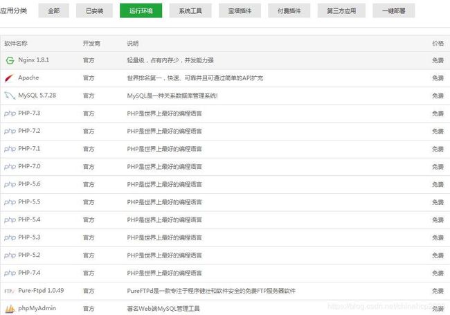Screen dimensions: 450x315
Task: Click the PHP-5.3 software name
Action: coord(29,237)
